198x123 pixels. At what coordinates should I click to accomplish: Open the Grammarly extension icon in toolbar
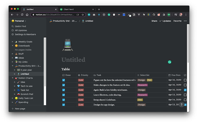(109, 15)
